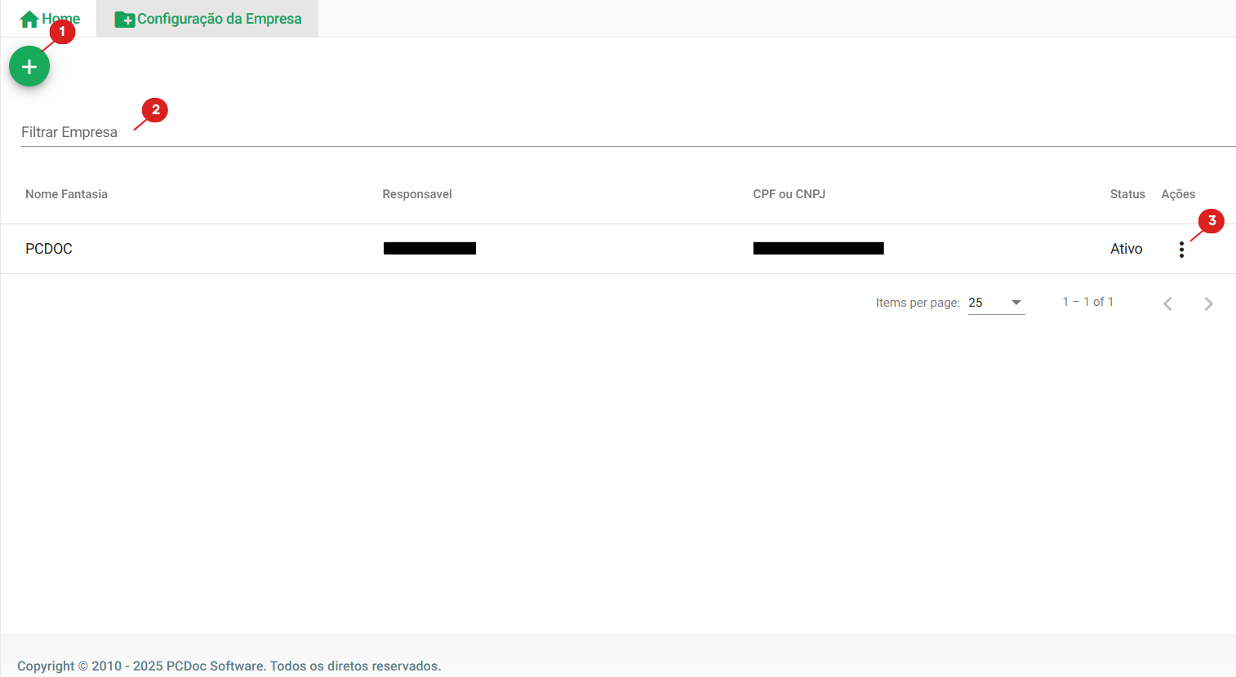
Task: Switch to the Configuração da Empresa tab
Action: point(218,19)
